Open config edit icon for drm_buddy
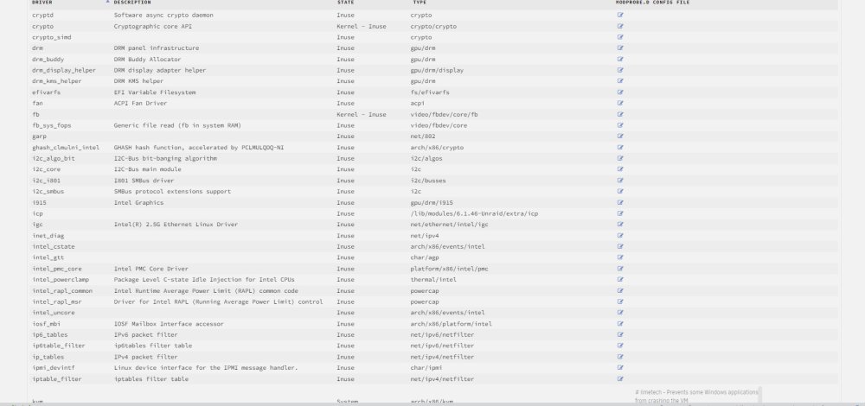The height and width of the screenshot is (406, 865). 620,59
